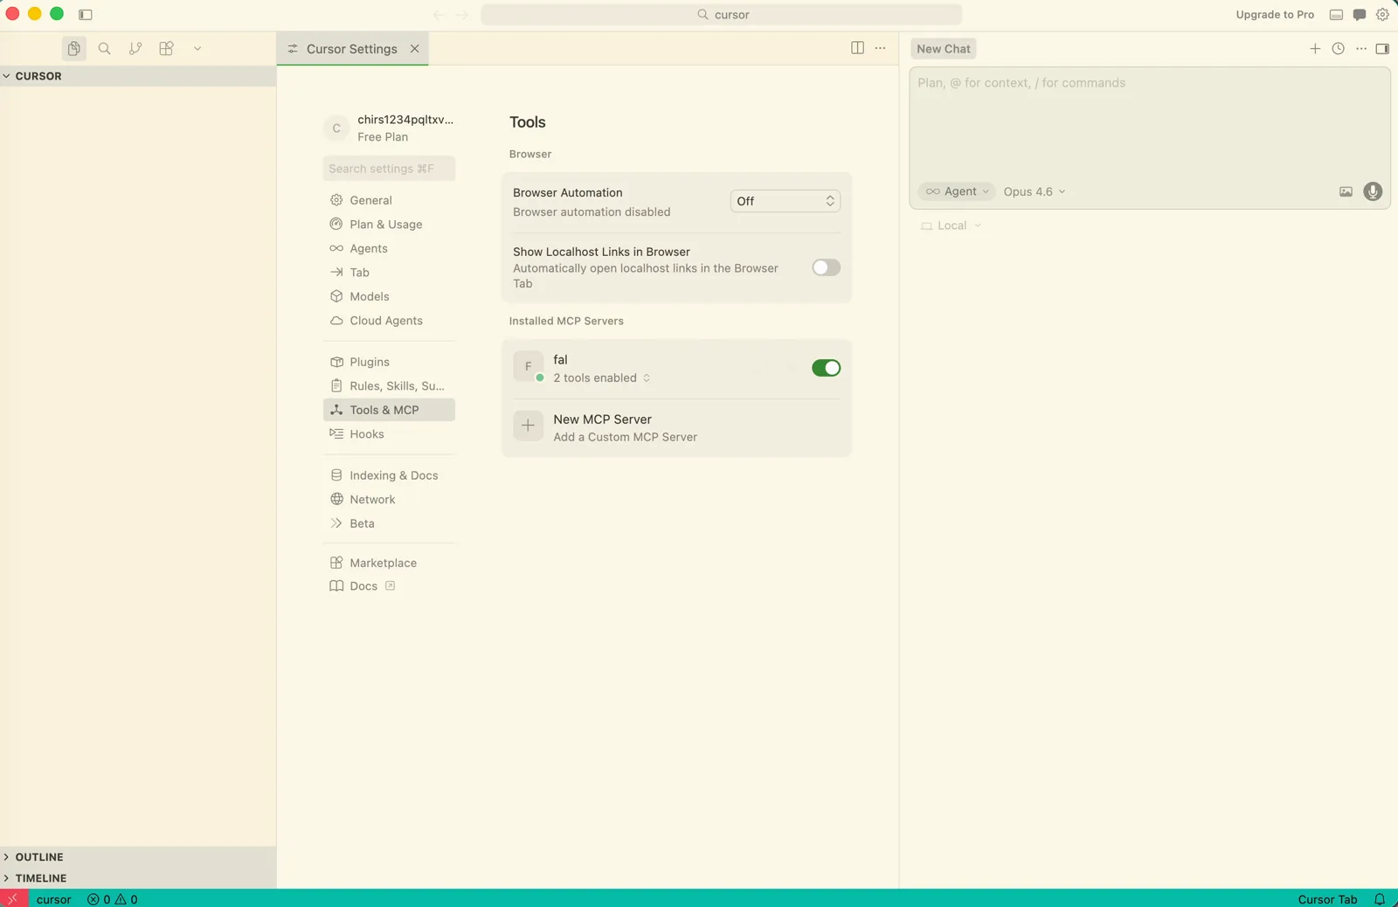Open the Agent mode dropdown
The height and width of the screenshot is (907, 1398).
pos(958,191)
